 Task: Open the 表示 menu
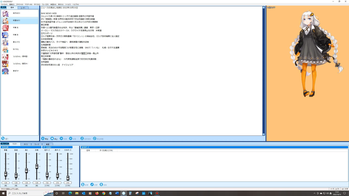[61, 4]
